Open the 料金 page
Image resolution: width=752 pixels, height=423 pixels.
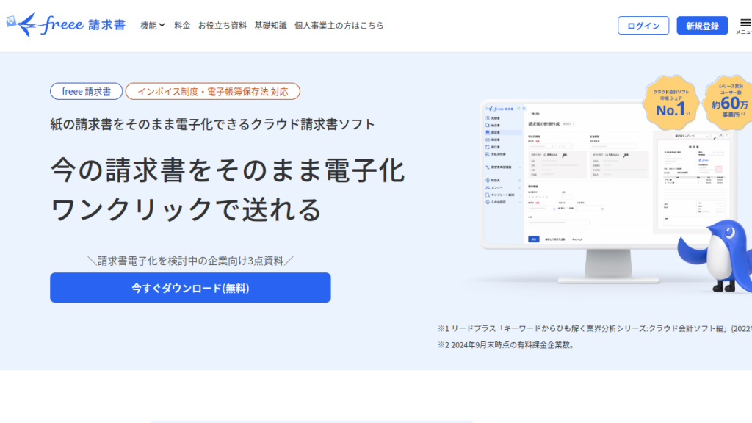[x=182, y=26]
